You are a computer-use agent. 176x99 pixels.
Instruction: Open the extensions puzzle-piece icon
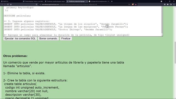coord(168,4)
